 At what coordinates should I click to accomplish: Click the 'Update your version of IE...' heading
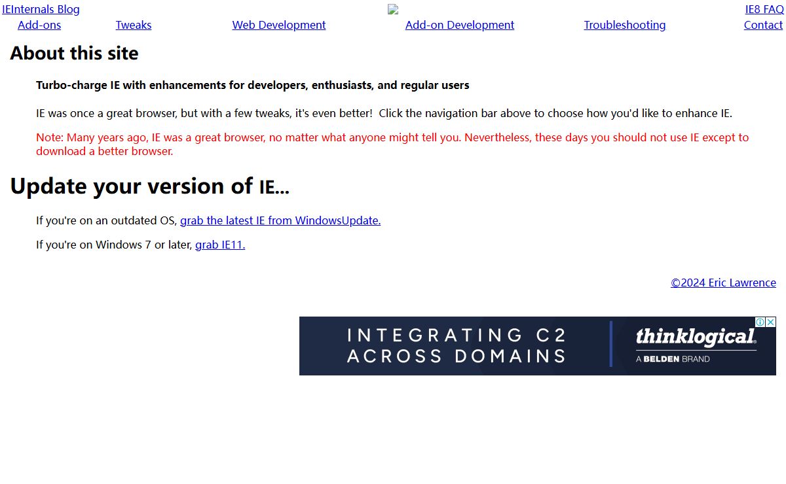(x=149, y=186)
